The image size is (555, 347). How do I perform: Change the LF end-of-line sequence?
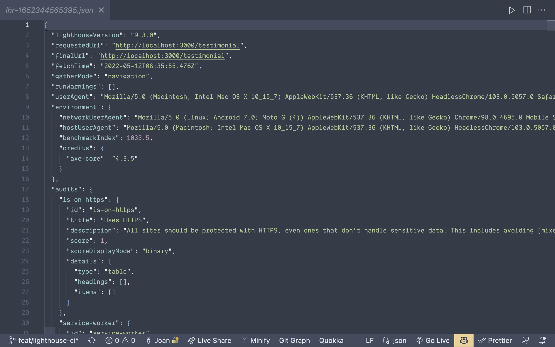(369, 341)
